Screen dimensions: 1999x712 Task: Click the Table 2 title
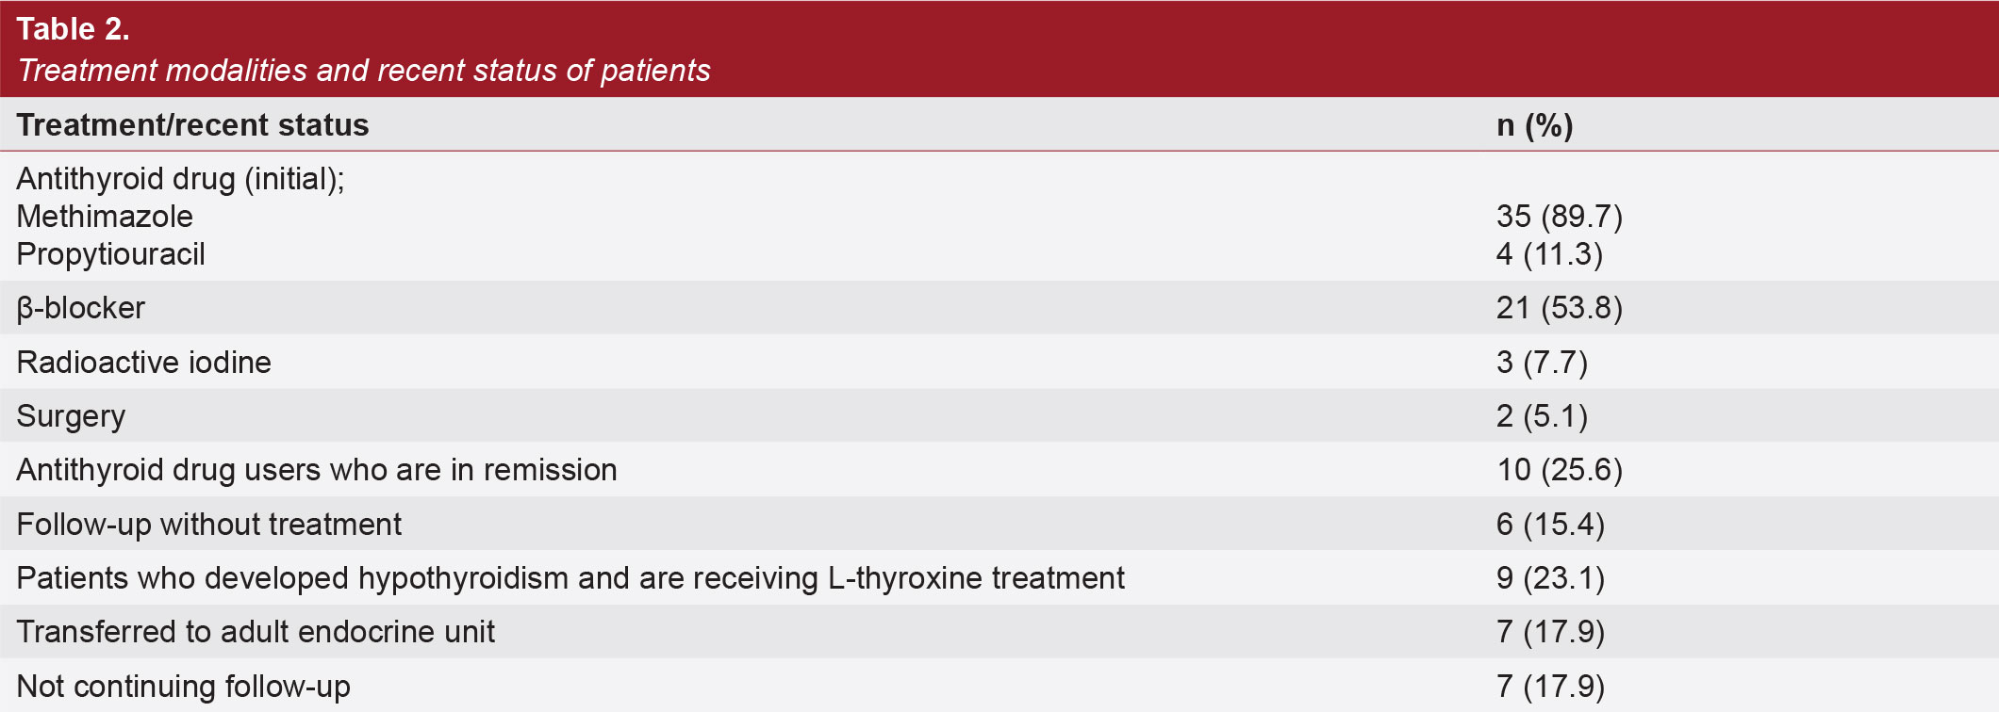(x=73, y=29)
